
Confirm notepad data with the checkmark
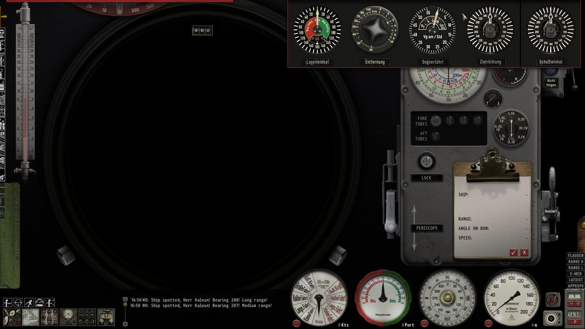[x=514, y=253]
